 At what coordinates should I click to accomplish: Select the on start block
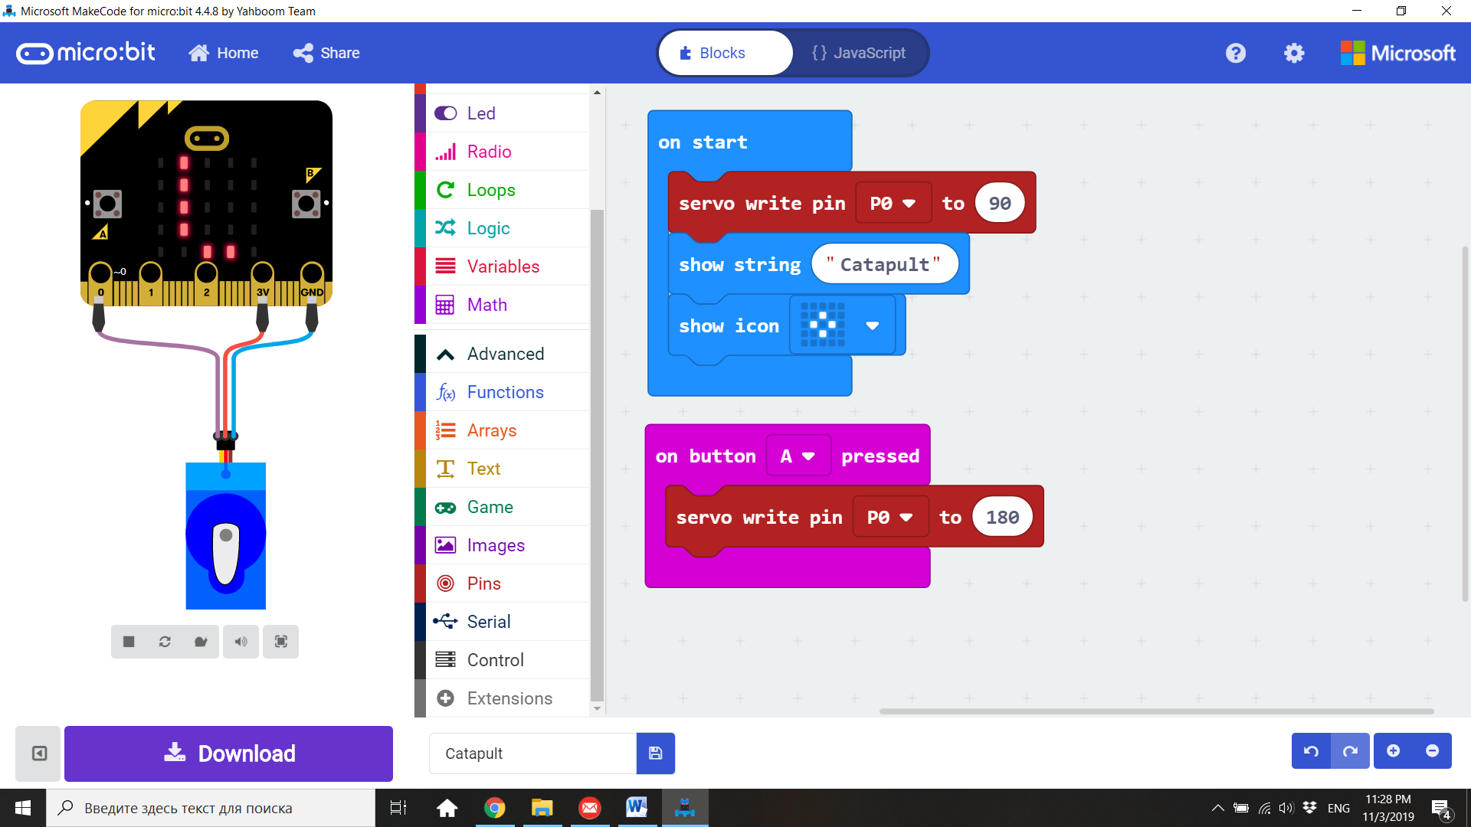[703, 142]
